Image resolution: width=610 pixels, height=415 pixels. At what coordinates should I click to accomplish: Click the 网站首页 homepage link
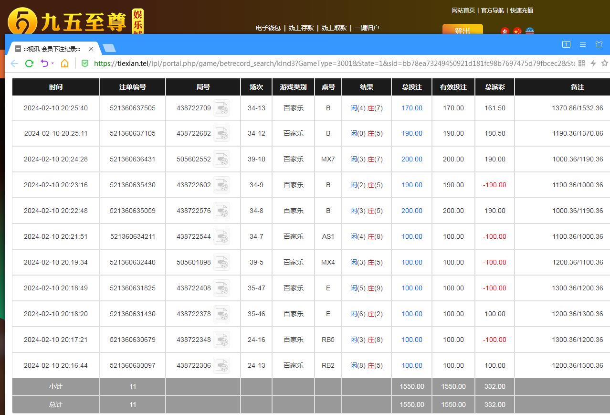point(463,10)
